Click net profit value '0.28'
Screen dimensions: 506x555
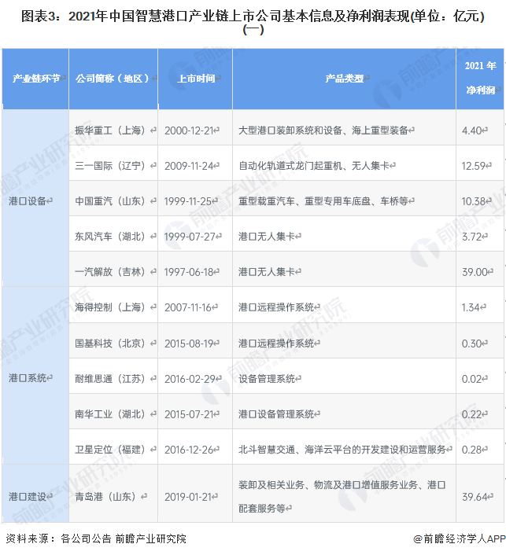pos(471,450)
